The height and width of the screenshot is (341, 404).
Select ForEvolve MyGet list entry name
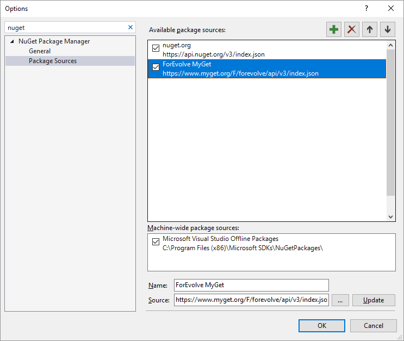click(x=187, y=64)
